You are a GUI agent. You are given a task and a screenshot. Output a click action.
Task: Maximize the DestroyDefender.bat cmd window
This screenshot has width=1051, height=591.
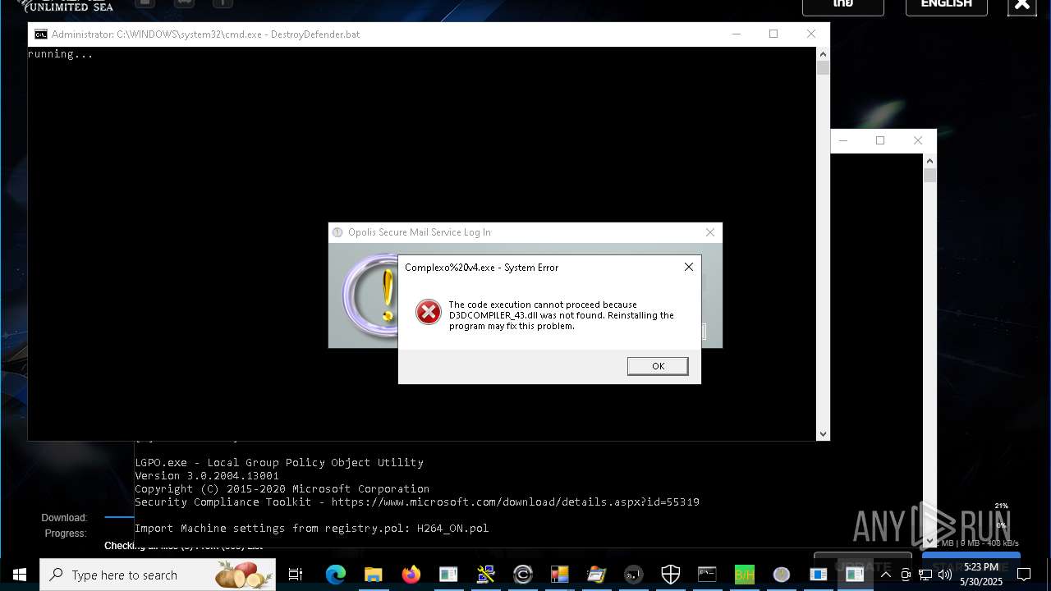click(x=773, y=34)
